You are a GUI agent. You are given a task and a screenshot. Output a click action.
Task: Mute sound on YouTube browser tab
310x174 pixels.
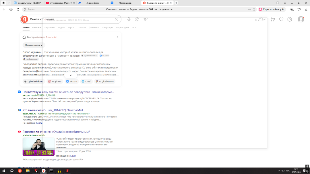[x=71, y=3]
